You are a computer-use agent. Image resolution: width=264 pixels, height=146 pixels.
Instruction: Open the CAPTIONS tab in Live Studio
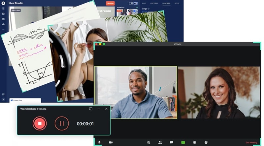154,3
